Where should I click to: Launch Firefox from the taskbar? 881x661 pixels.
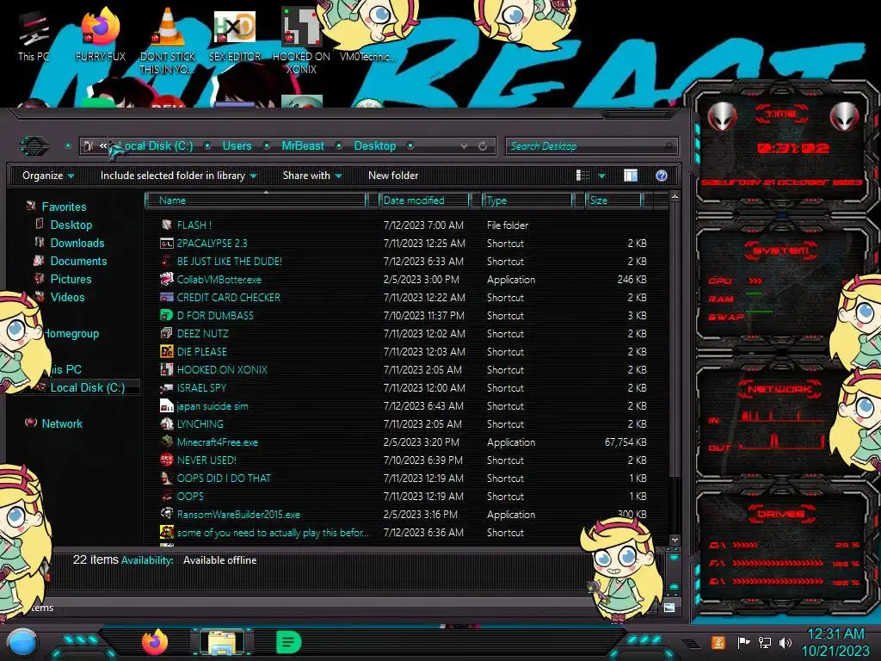click(155, 642)
